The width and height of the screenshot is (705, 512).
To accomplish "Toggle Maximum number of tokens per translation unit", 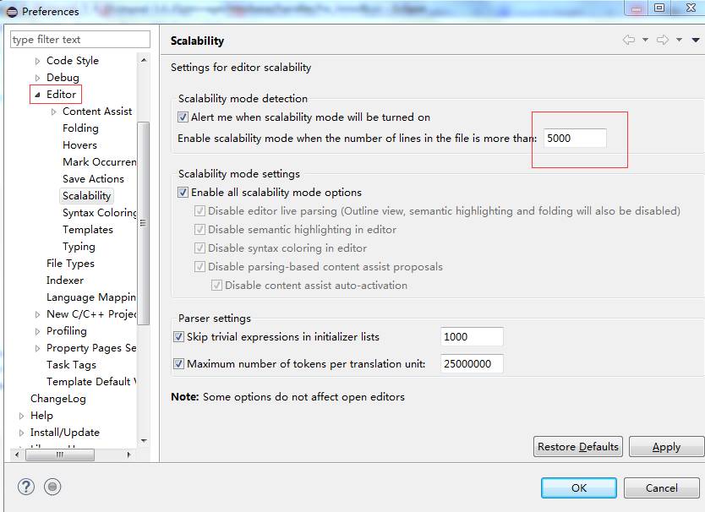I will [178, 363].
